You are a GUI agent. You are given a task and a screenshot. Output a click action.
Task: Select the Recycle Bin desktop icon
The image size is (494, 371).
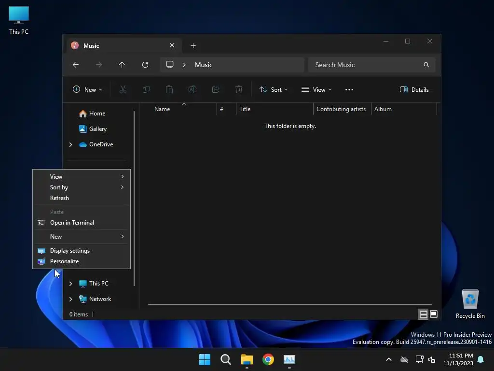470,304
